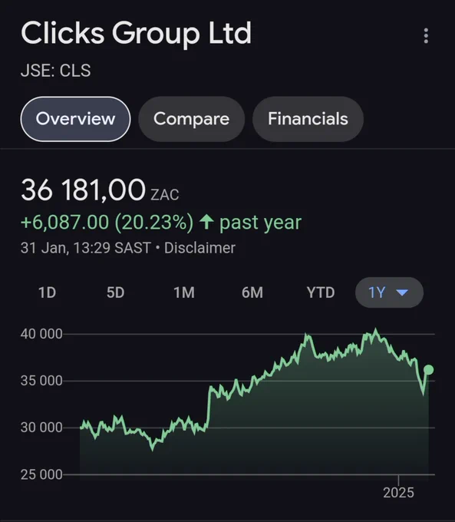
Task: Select the 5D time range
Action: tap(116, 292)
